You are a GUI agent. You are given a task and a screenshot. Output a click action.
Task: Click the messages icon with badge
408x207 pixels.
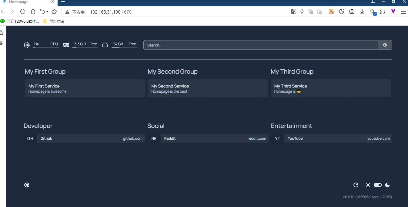pyautogui.click(x=373, y=12)
